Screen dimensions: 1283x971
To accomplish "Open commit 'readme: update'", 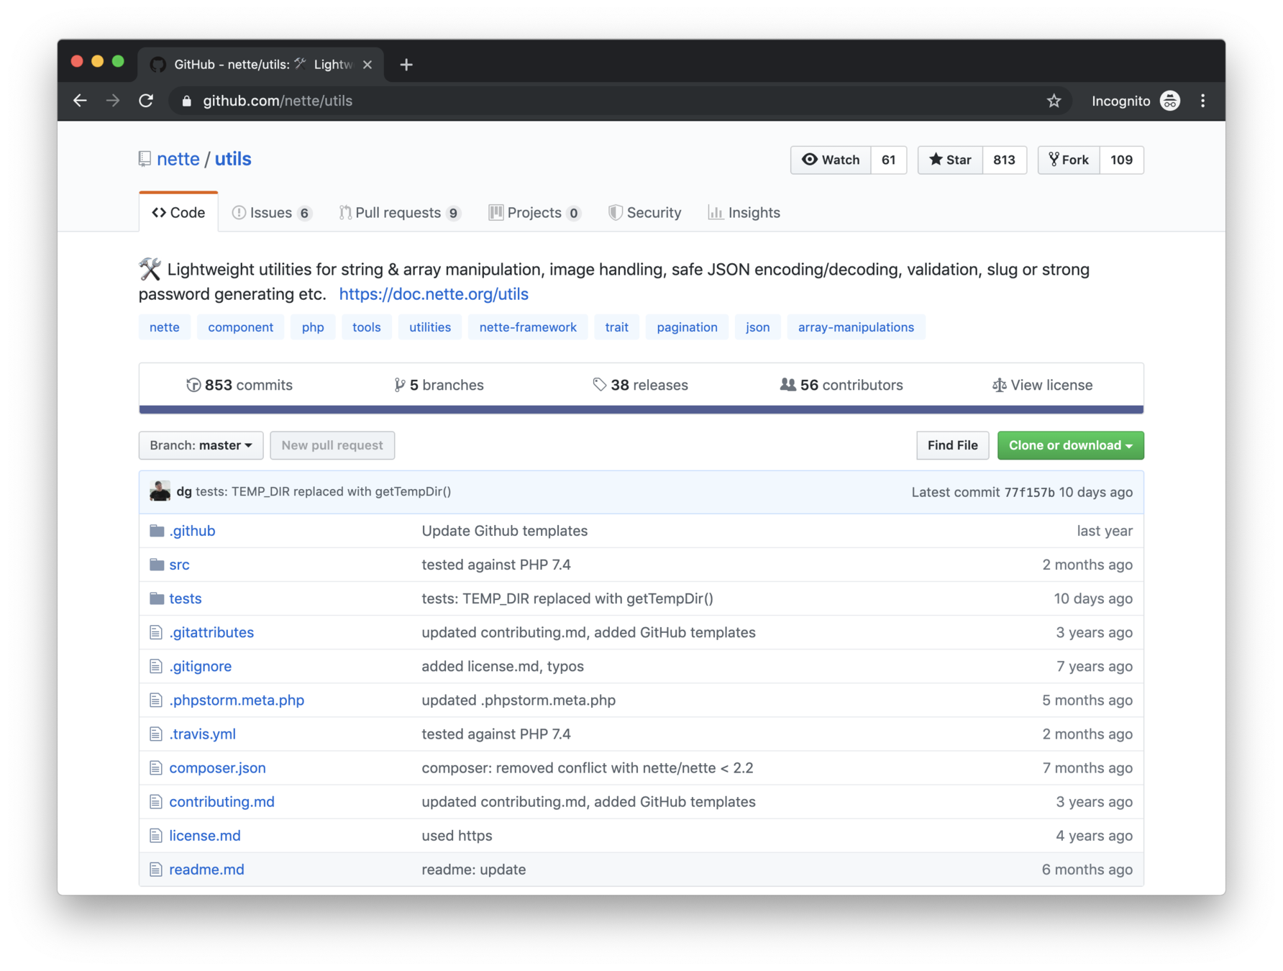I will (473, 870).
